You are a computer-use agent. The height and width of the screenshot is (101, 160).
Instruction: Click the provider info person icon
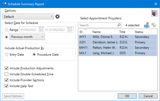pos(147,25)
